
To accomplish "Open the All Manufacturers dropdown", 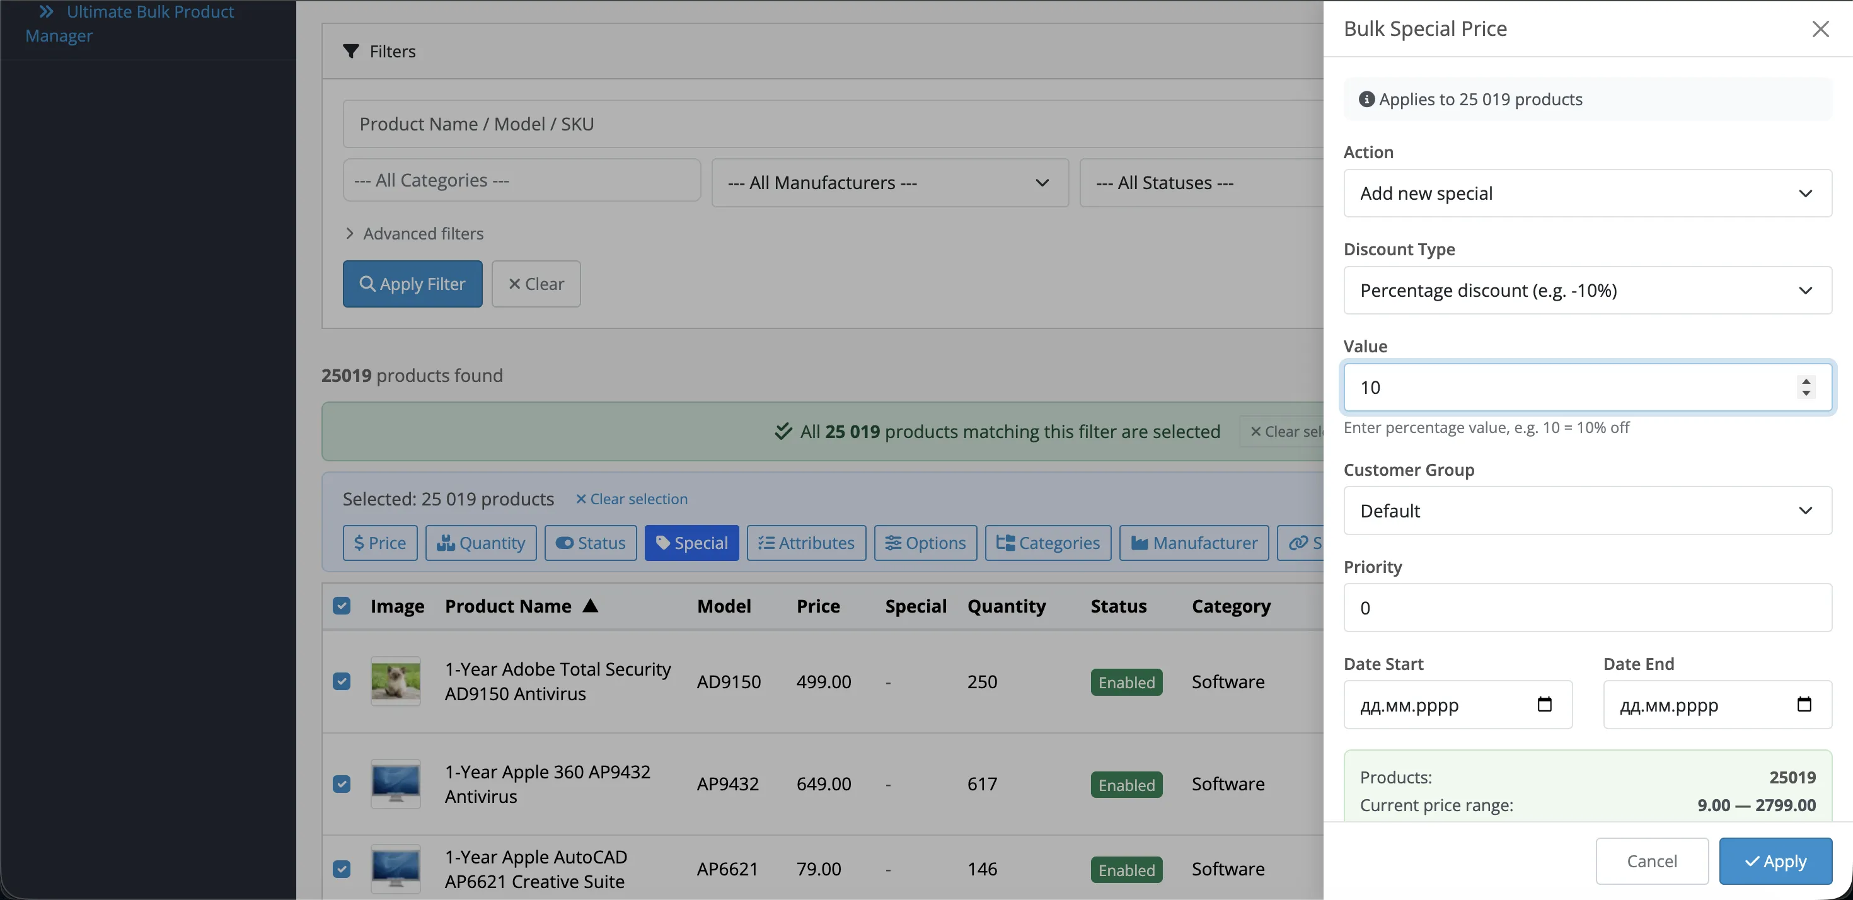I will [890, 183].
